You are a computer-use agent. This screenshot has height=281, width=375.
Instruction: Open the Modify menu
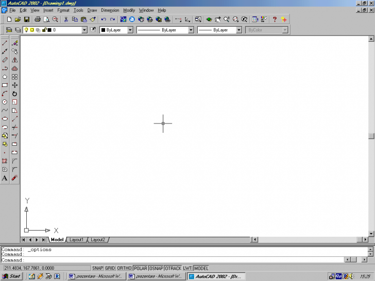(x=129, y=10)
